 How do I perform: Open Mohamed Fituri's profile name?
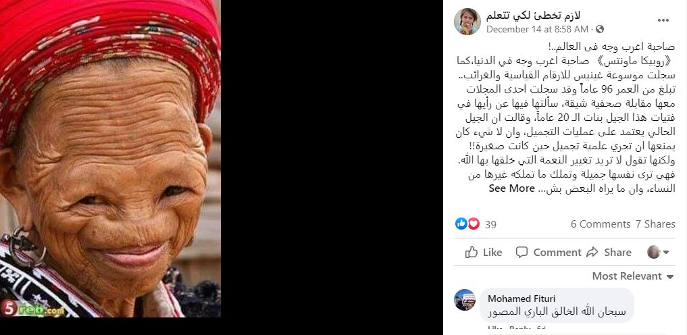click(521, 299)
